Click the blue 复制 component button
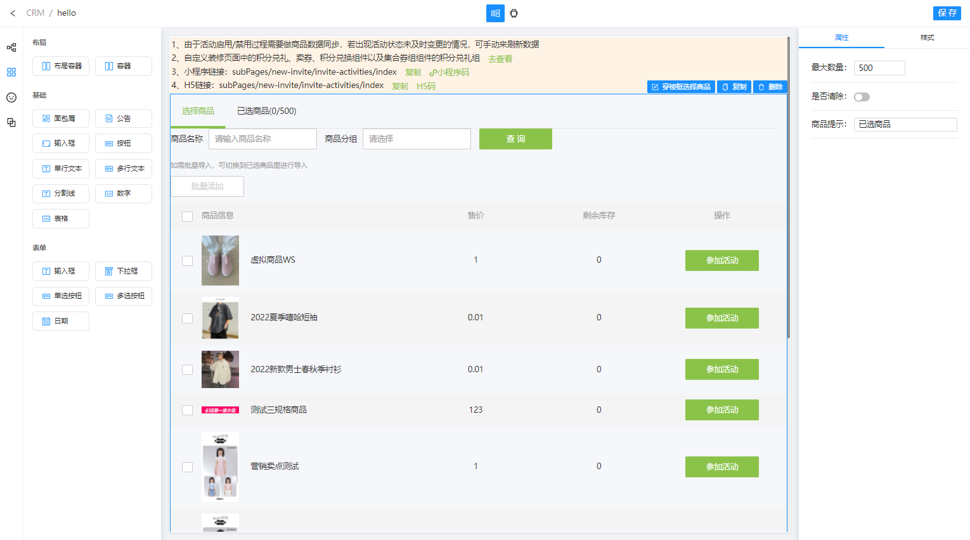Image resolution: width=970 pixels, height=540 pixels. [734, 87]
